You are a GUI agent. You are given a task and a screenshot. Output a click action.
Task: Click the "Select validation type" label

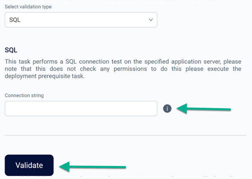coord(28,7)
